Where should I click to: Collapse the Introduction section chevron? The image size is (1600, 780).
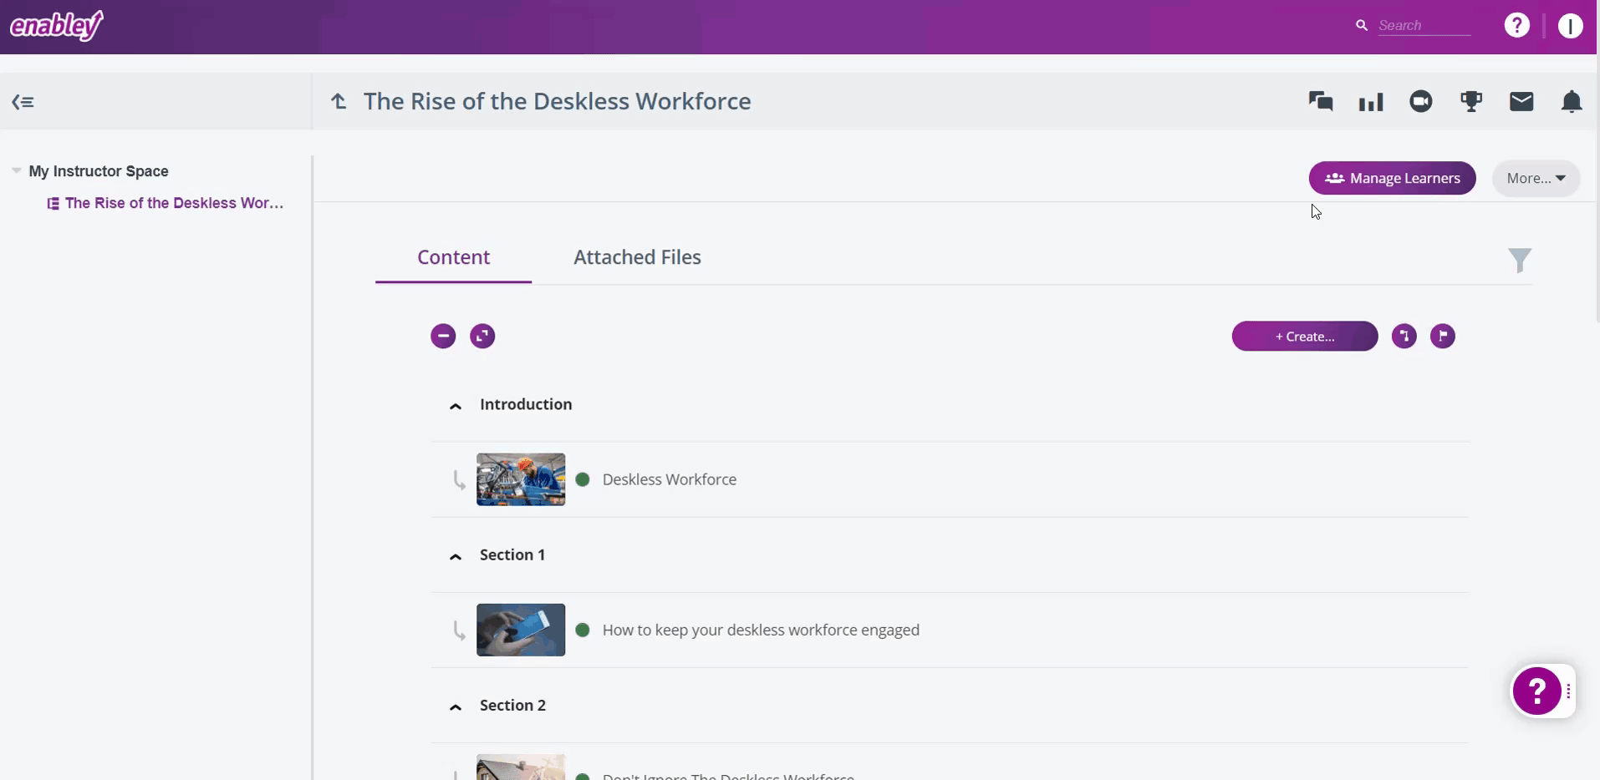tap(456, 406)
